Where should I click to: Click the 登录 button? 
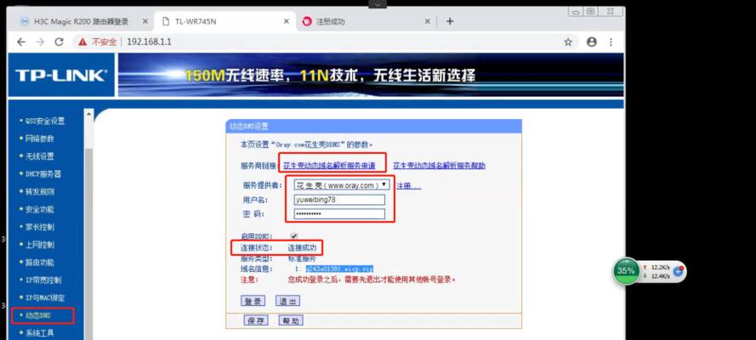[x=253, y=302]
